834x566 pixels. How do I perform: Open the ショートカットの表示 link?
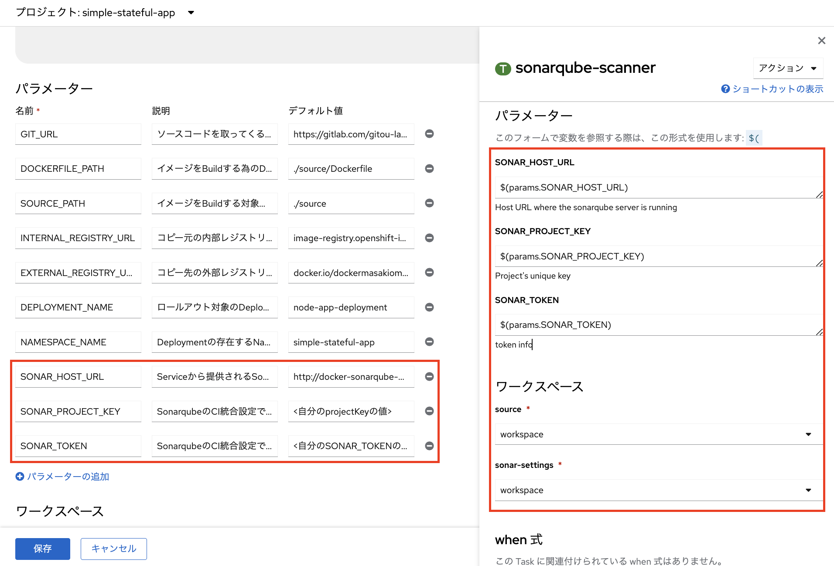[778, 89]
